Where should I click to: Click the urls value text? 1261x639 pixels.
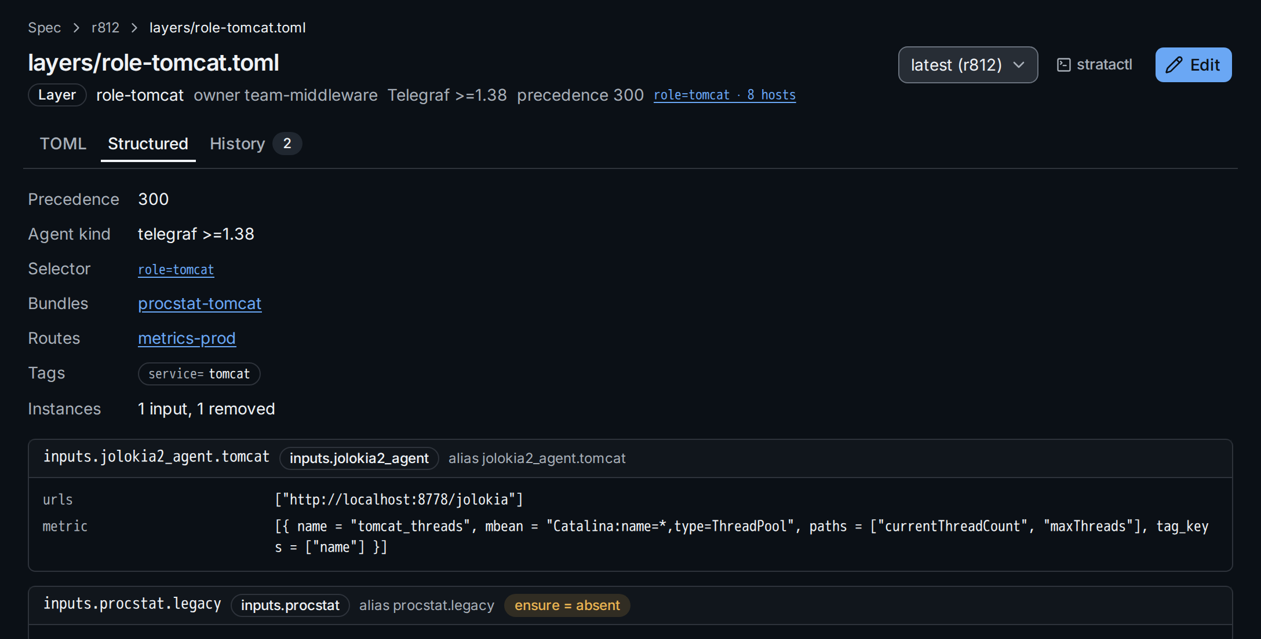399,500
